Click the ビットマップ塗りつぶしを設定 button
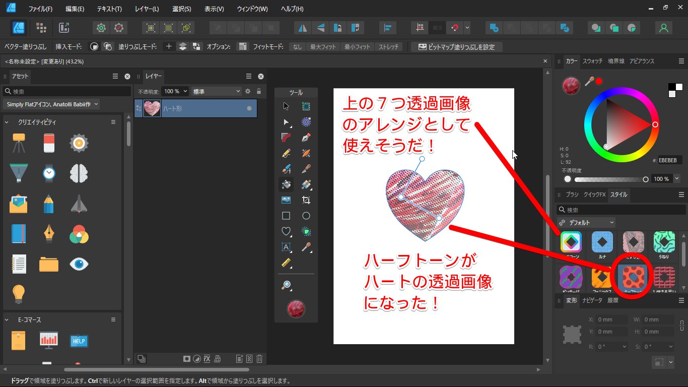The image size is (688, 387). [456, 47]
